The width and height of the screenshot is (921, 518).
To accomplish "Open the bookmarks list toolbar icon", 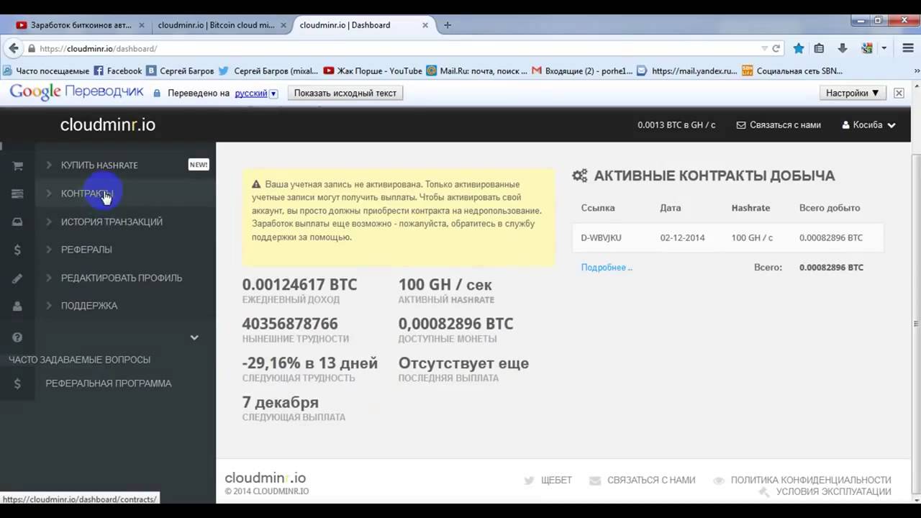I will click(819, 48).
